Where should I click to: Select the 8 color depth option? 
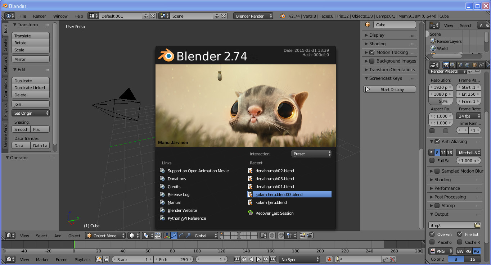456,259
